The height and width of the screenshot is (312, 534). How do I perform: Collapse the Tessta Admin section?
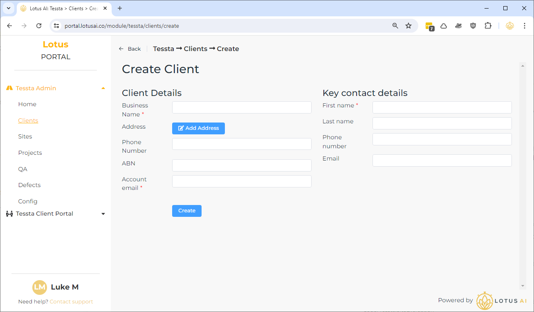(x=103, y=88)
